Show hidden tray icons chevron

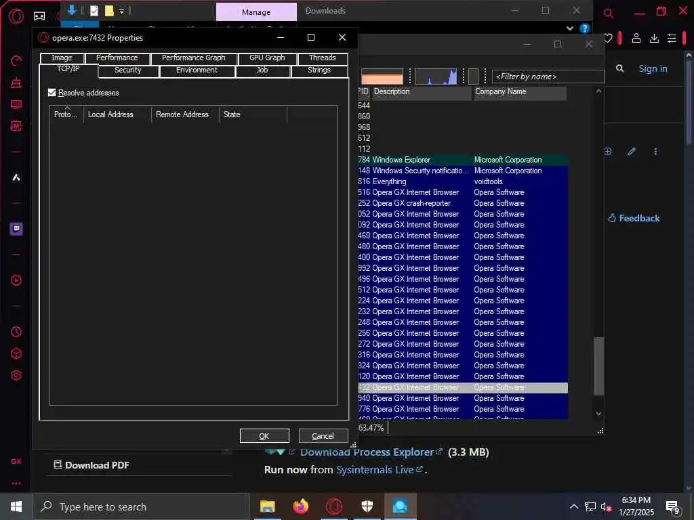pos(573,506)
